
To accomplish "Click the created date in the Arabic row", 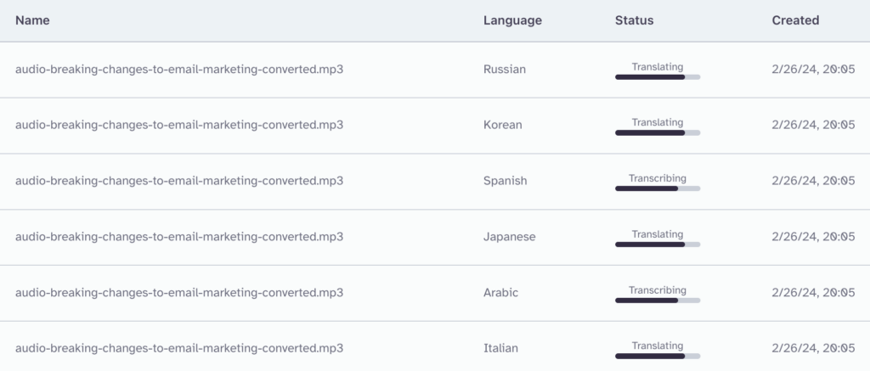I will pos(813,293).
